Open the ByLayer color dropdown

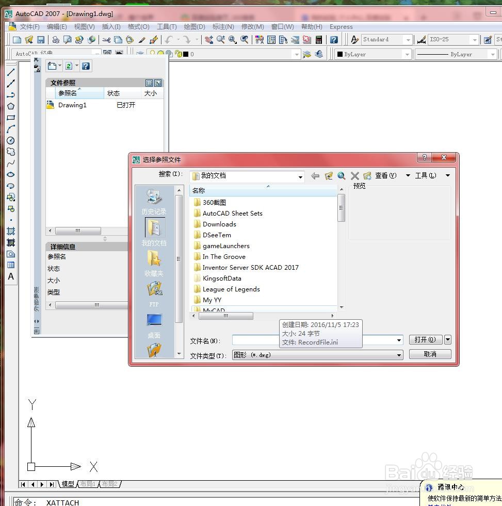coord(407,54)
